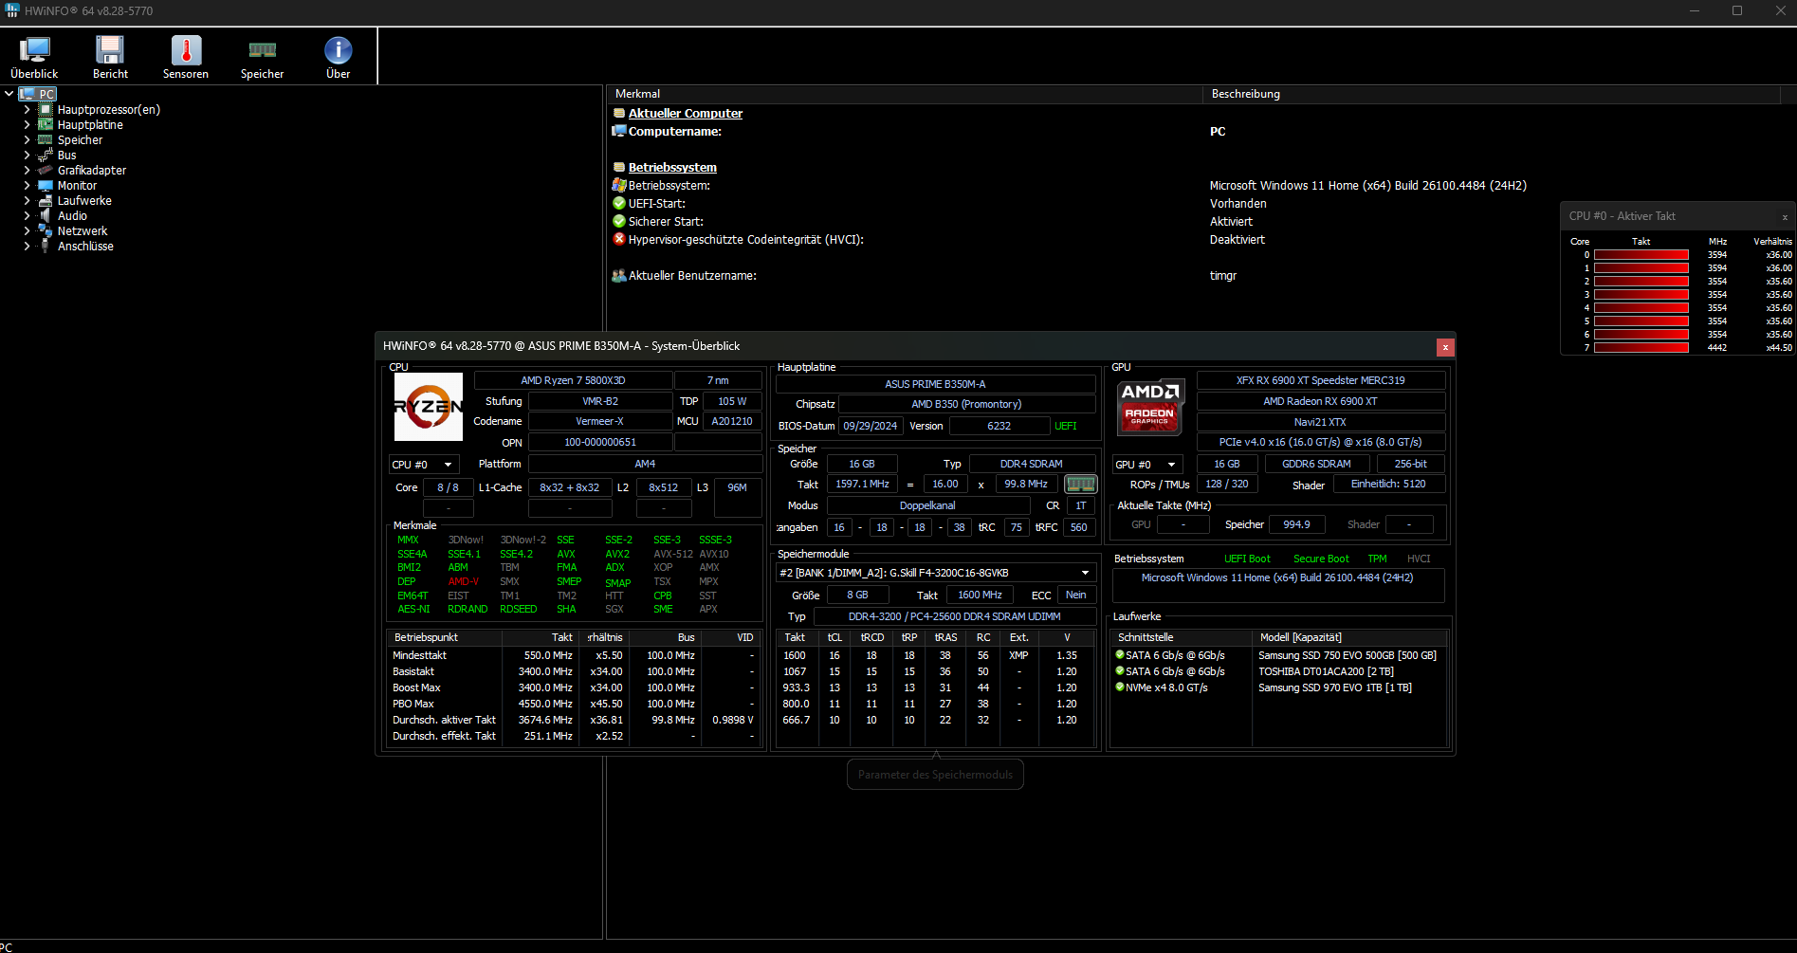Expand the Laufwerke tree node
The image size is (1797, 953).
tap(27, 201)
